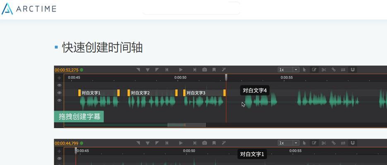
Task: Click the bookmark icon in the bottom timeline toolbar
Action: point(214,143)
